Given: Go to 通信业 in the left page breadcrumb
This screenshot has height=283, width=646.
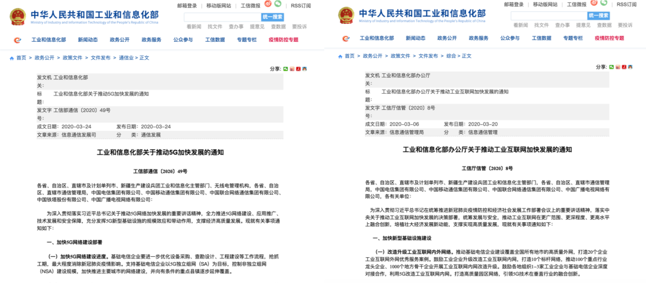Looking at the screenshot, I should click(126, 58).
